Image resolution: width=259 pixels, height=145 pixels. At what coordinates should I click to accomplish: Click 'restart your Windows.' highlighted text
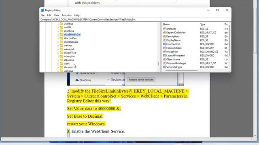coord(86,124)
